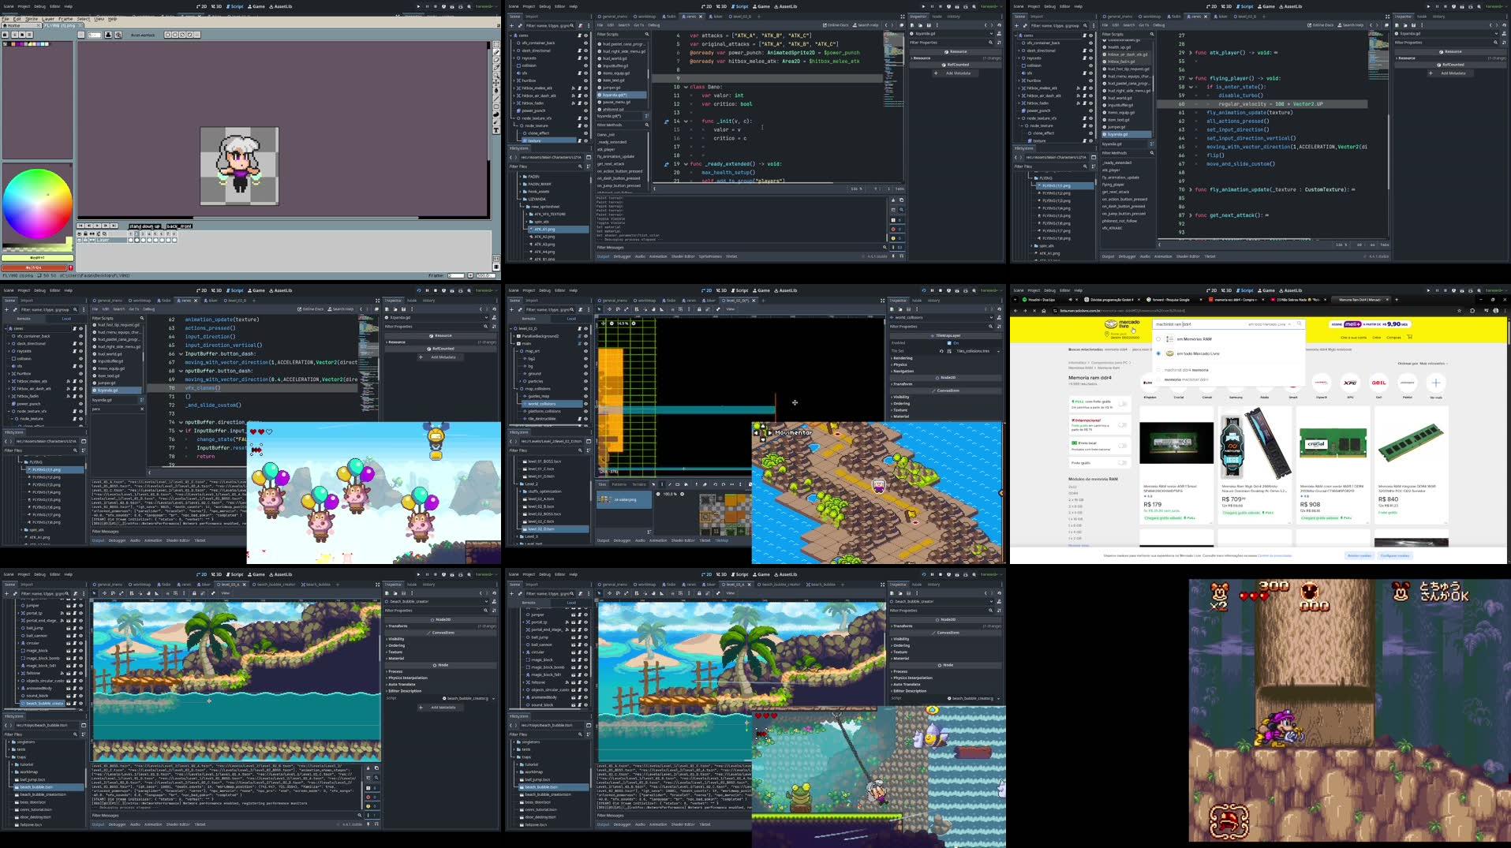
Task: Click the Add Metadata button in the Inspector
Action: point(956,74)
